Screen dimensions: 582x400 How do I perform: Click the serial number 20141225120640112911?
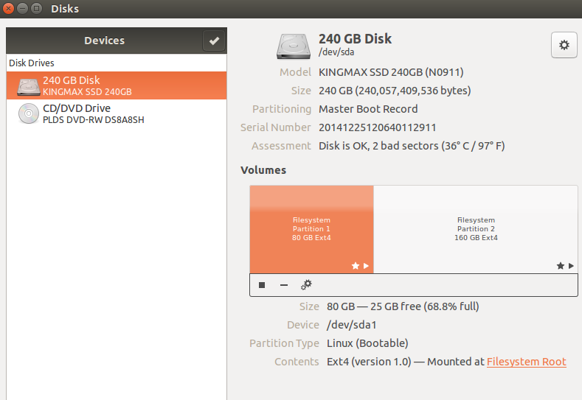[378, 127]
